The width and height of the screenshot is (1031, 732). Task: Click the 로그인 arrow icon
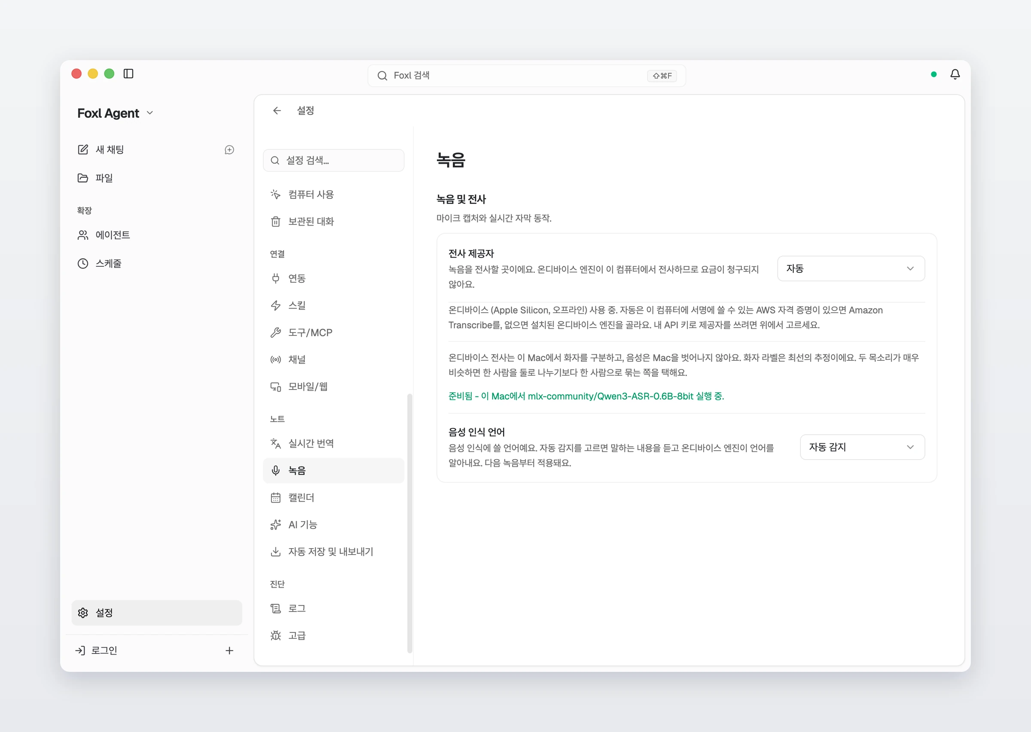[80, 650]
